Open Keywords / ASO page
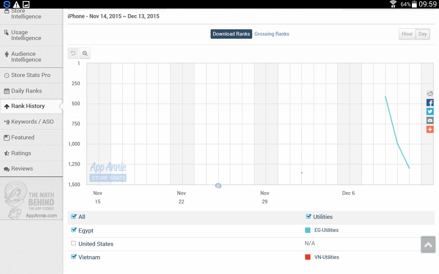Viewport: 439px width, 274px height. [31, 122]
